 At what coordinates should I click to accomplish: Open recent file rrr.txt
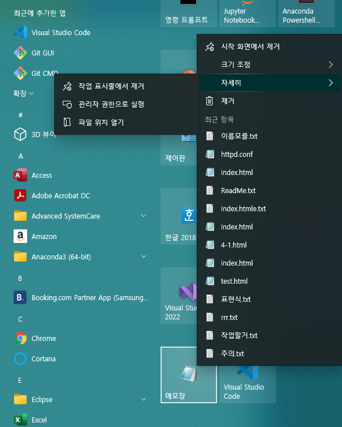tap(270, 317)
